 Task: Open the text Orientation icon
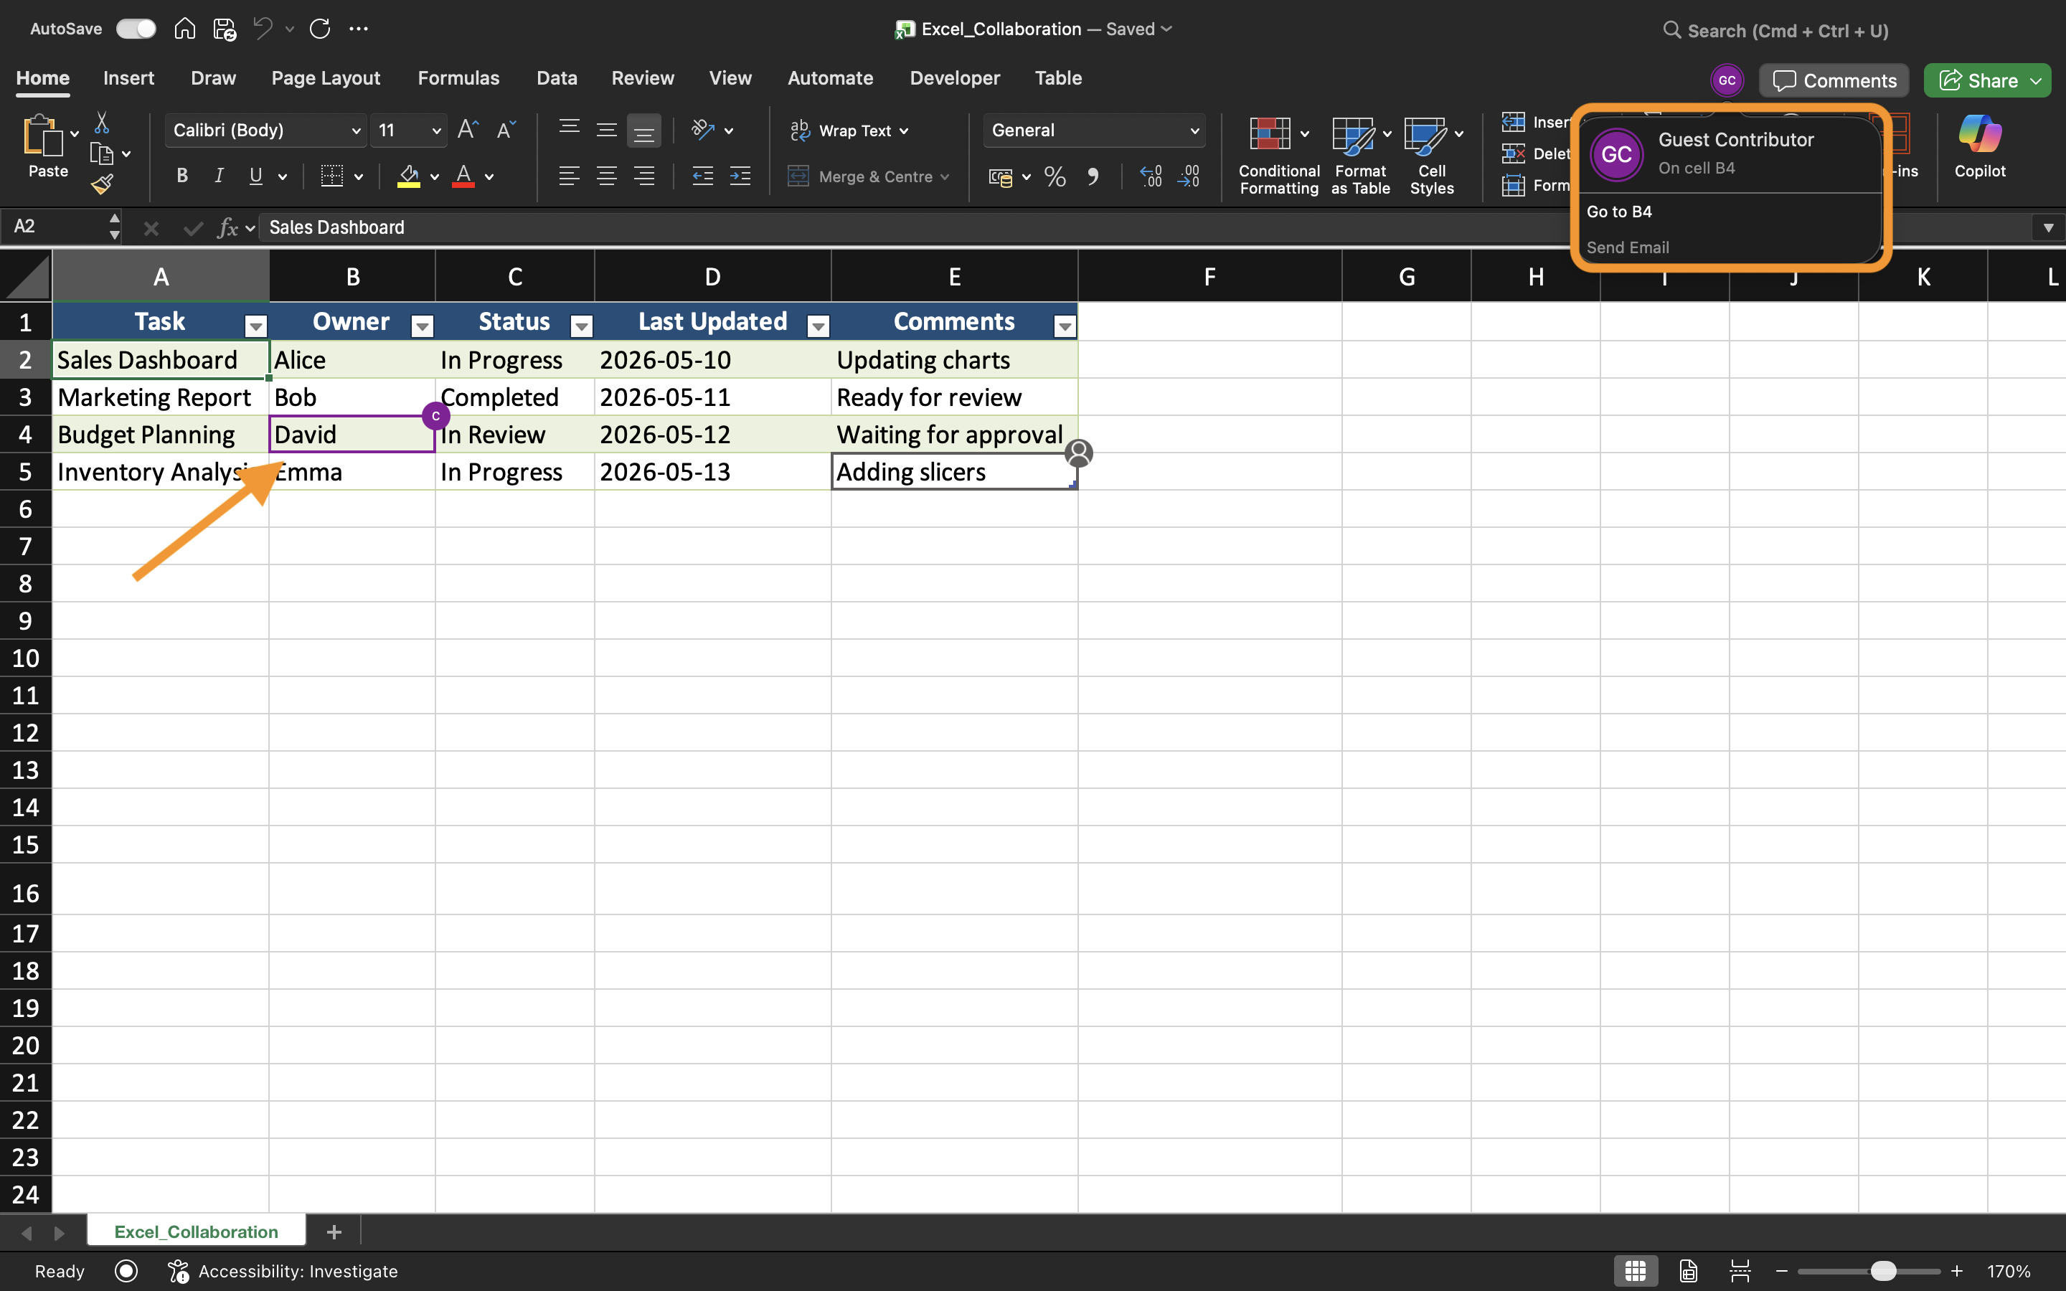pos(702,130)
